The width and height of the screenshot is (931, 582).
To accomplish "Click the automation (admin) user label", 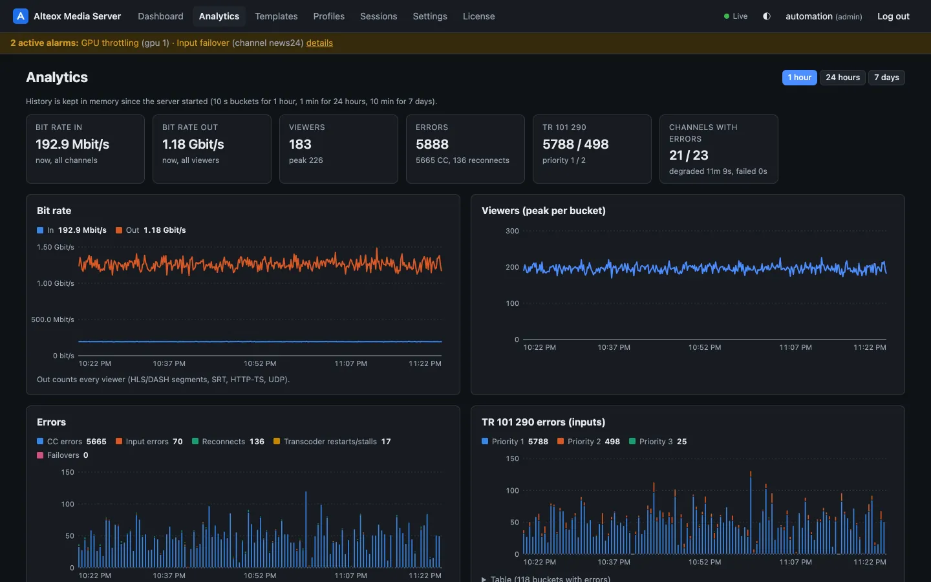I will point(824,16).
